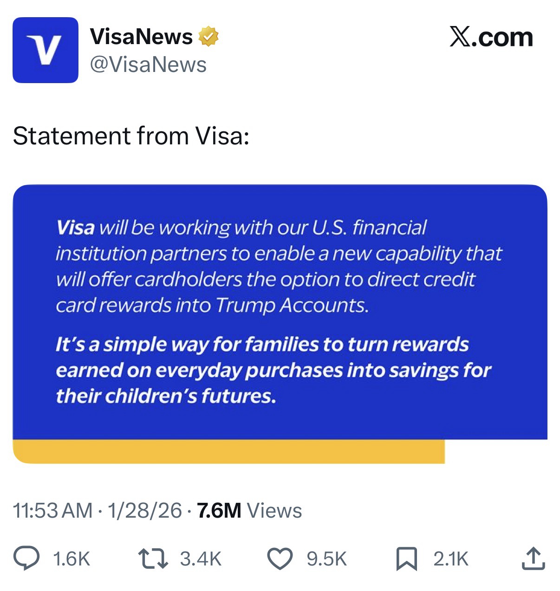560x591 pixels.
Task: Open the blue Visa statement image
Action: point(280,311)
